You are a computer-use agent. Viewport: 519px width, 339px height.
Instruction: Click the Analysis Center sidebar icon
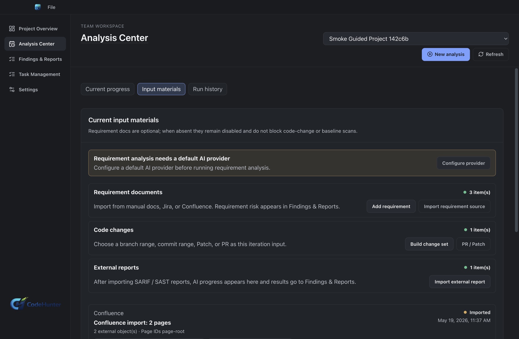[12, 44]
